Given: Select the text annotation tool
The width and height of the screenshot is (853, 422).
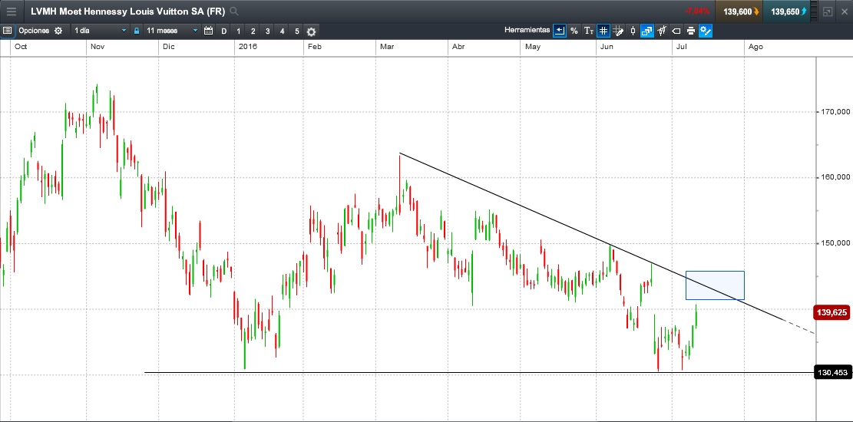Looking at the screenshot, I should [589, 31].
